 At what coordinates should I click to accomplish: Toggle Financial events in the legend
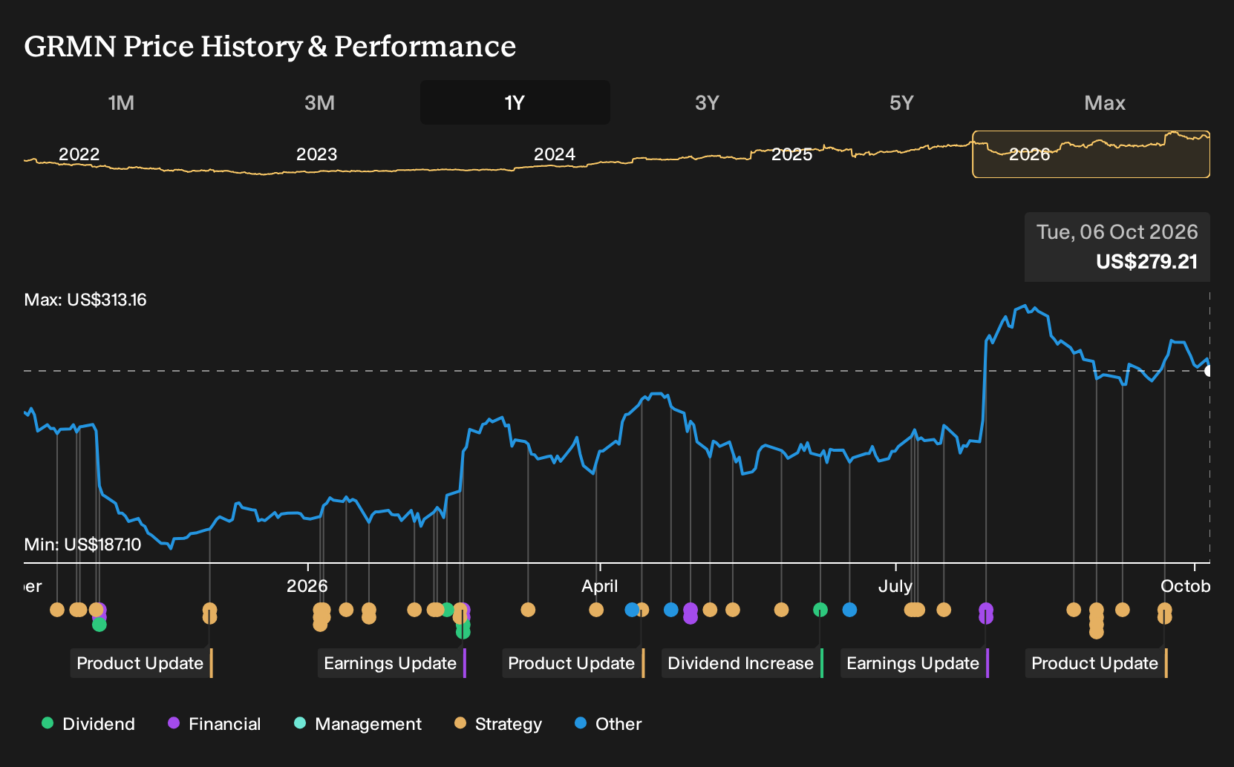(x=215, y=724)
